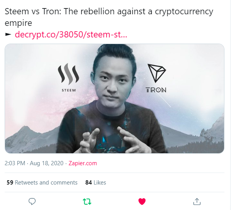The width and height of the screenshot is (231, 210).
Task: Open the decrypt.co/38050 article link
Action: (x=71, y=34)
